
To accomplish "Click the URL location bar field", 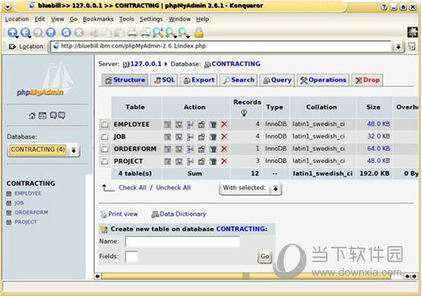I will point(221,46).
